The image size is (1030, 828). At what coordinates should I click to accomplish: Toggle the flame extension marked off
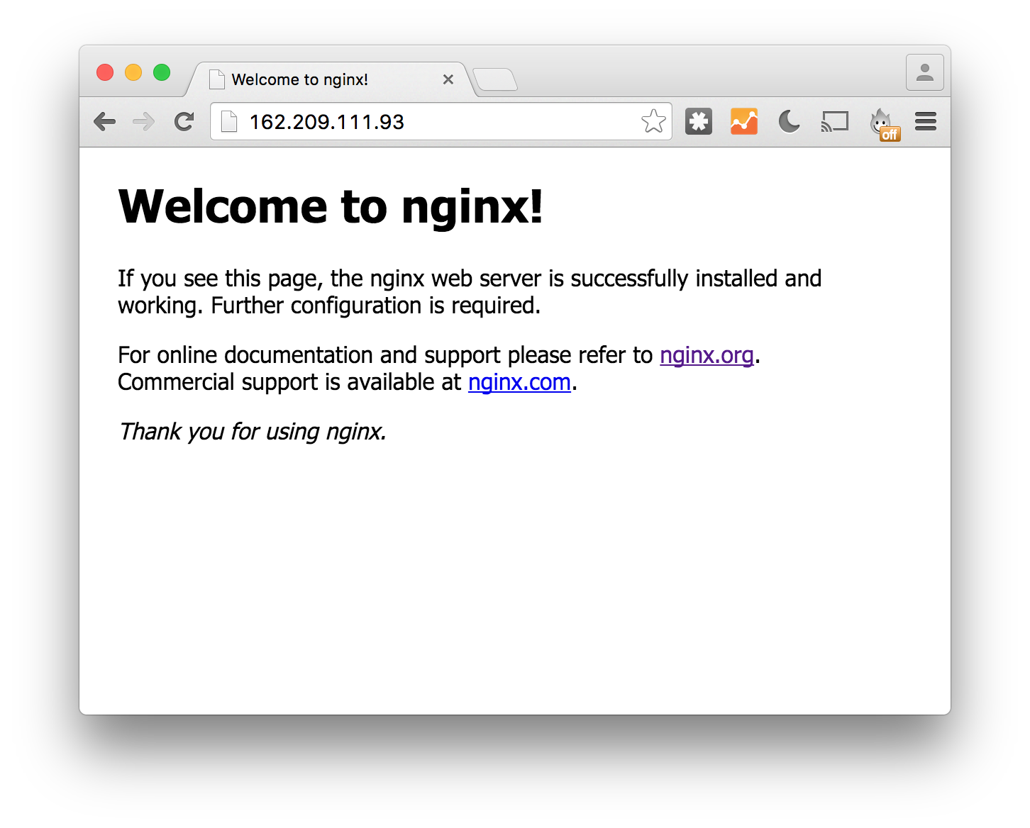885,125
